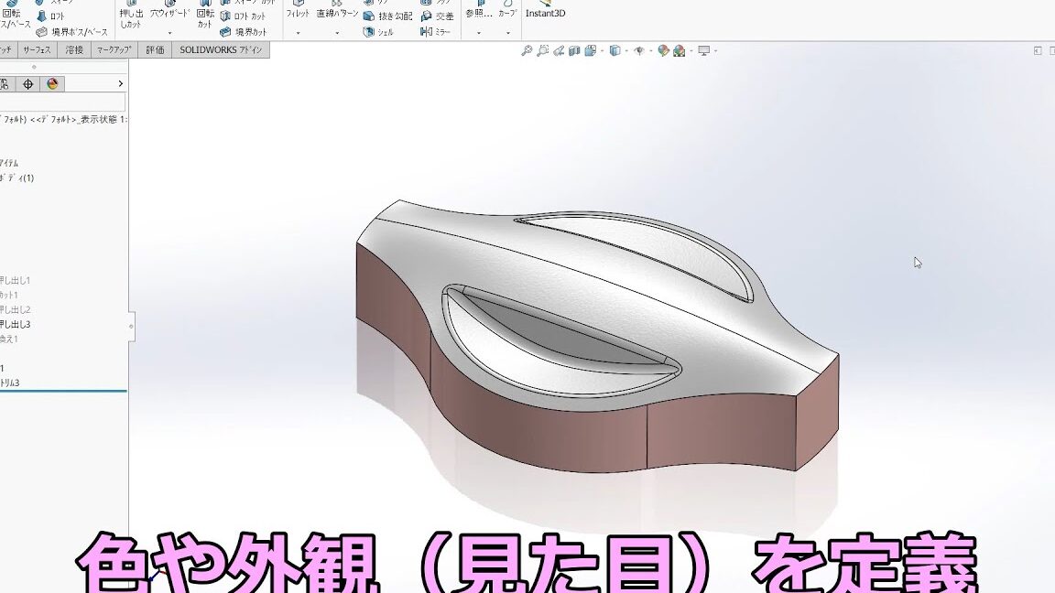Click the ロフト (Loft) boss tool
1055x593 pixels.
(49, 16)
